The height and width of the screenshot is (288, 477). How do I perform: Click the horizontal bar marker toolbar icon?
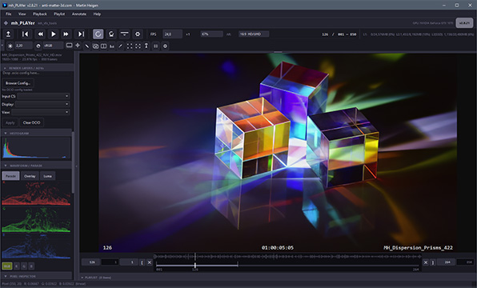tap(124, 34)
